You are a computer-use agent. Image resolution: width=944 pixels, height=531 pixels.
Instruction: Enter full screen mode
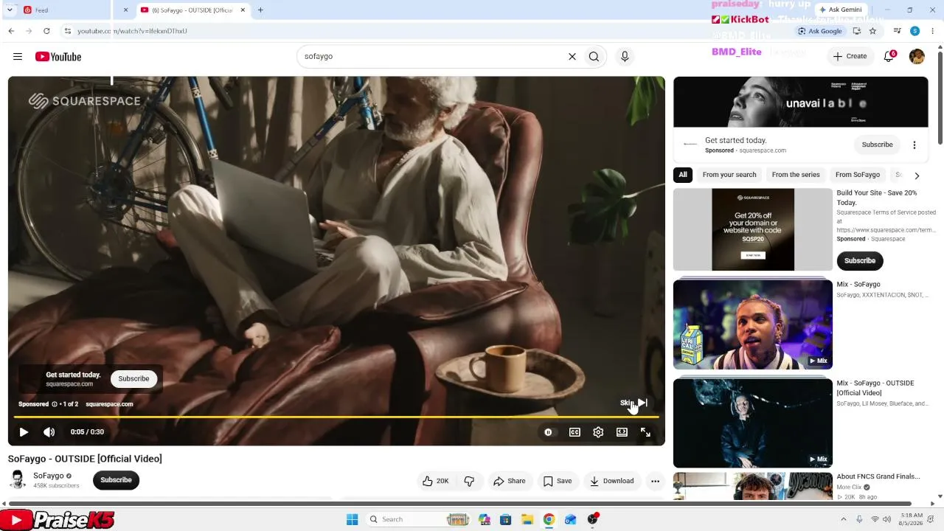(645, 432)
